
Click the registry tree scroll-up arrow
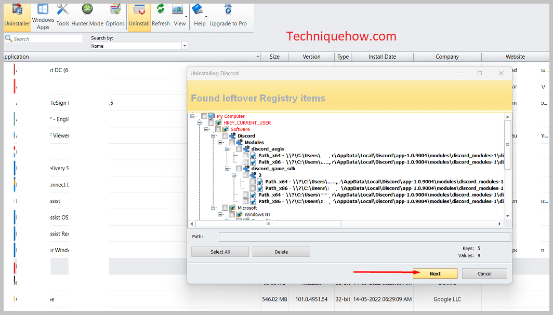[507, 116]
